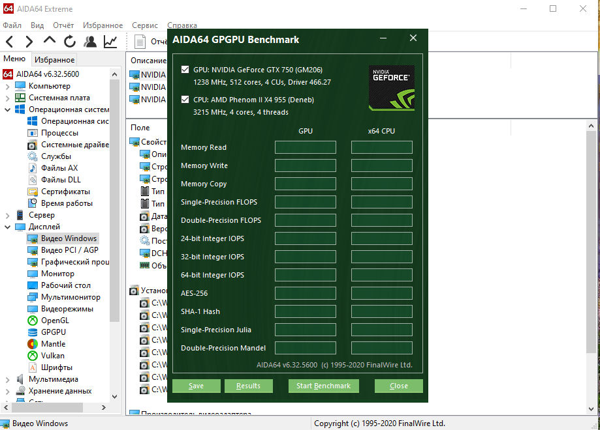
Task: Open the graph chart icon in the toolbar
Action: click(110, 41)
